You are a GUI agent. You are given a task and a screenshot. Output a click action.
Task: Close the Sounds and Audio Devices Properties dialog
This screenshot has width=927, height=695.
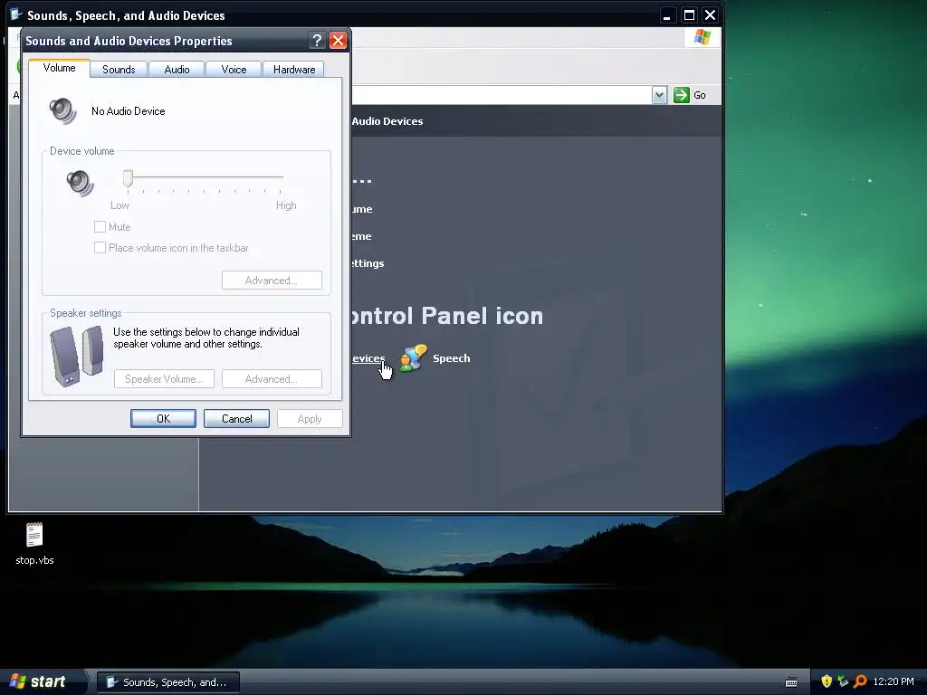pos(338,40)
